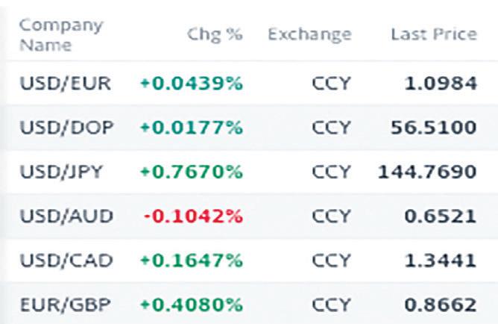498x324 pixels.
Task: Click the 0.6521 last price
Action: (x=441, y=216)
